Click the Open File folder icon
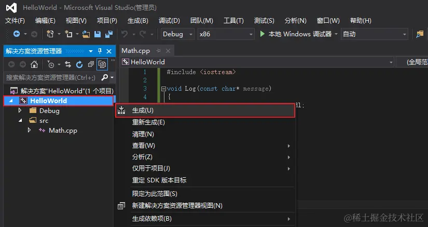The width and height of the screenshot is (428, 227). pos(86,34)
